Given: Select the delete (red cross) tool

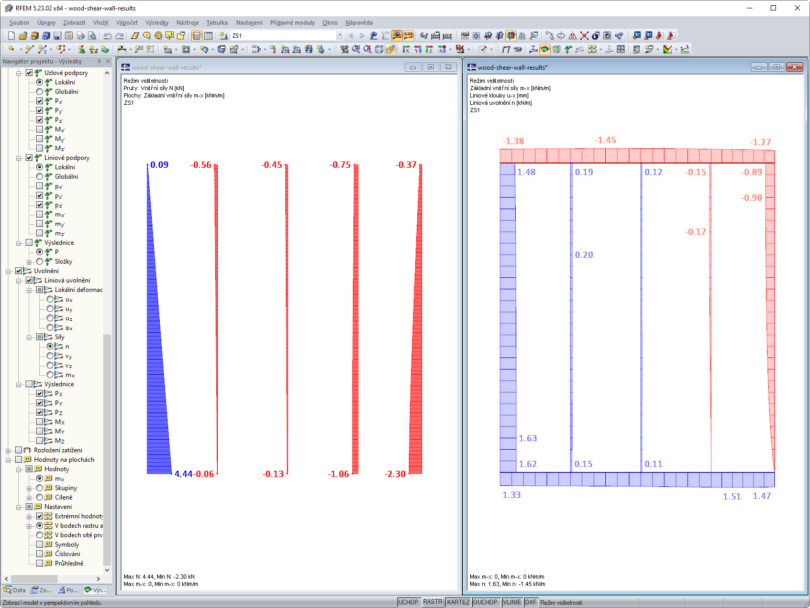Looking at the screenshot, I should point(584,36).
